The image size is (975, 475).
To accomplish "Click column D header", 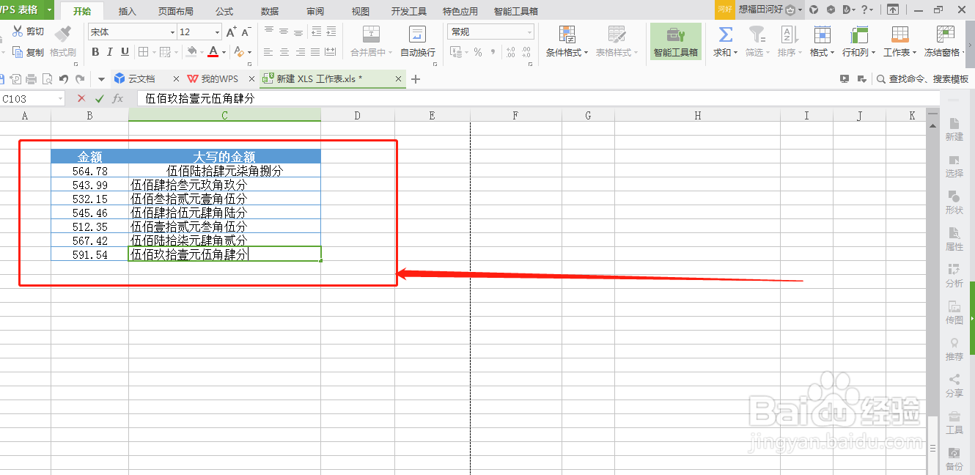I will click(x=357, y=115).
